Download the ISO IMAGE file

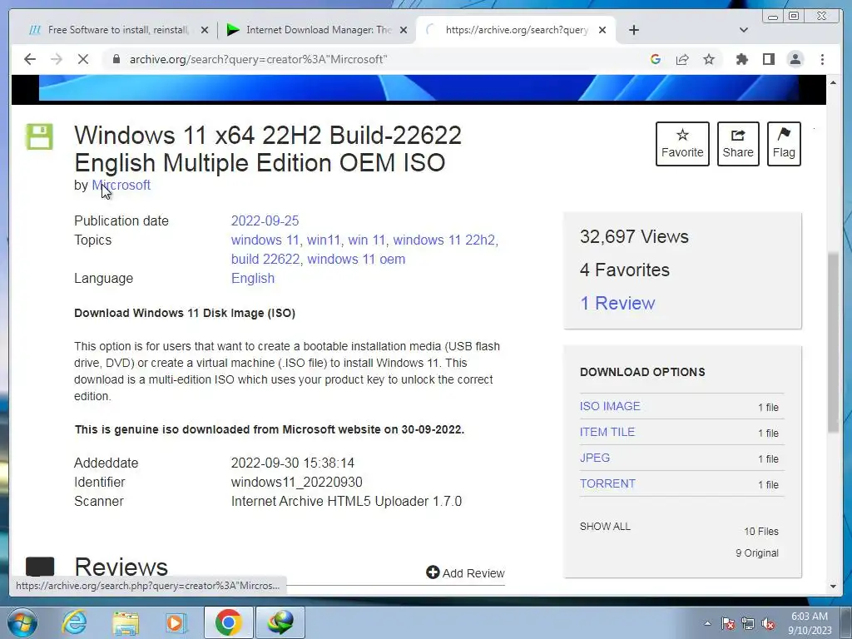(610, 406)
